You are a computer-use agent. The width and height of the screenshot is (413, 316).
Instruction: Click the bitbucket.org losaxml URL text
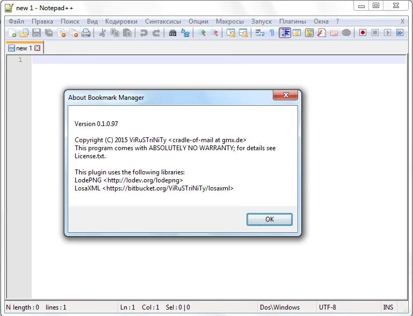(168, 188)
